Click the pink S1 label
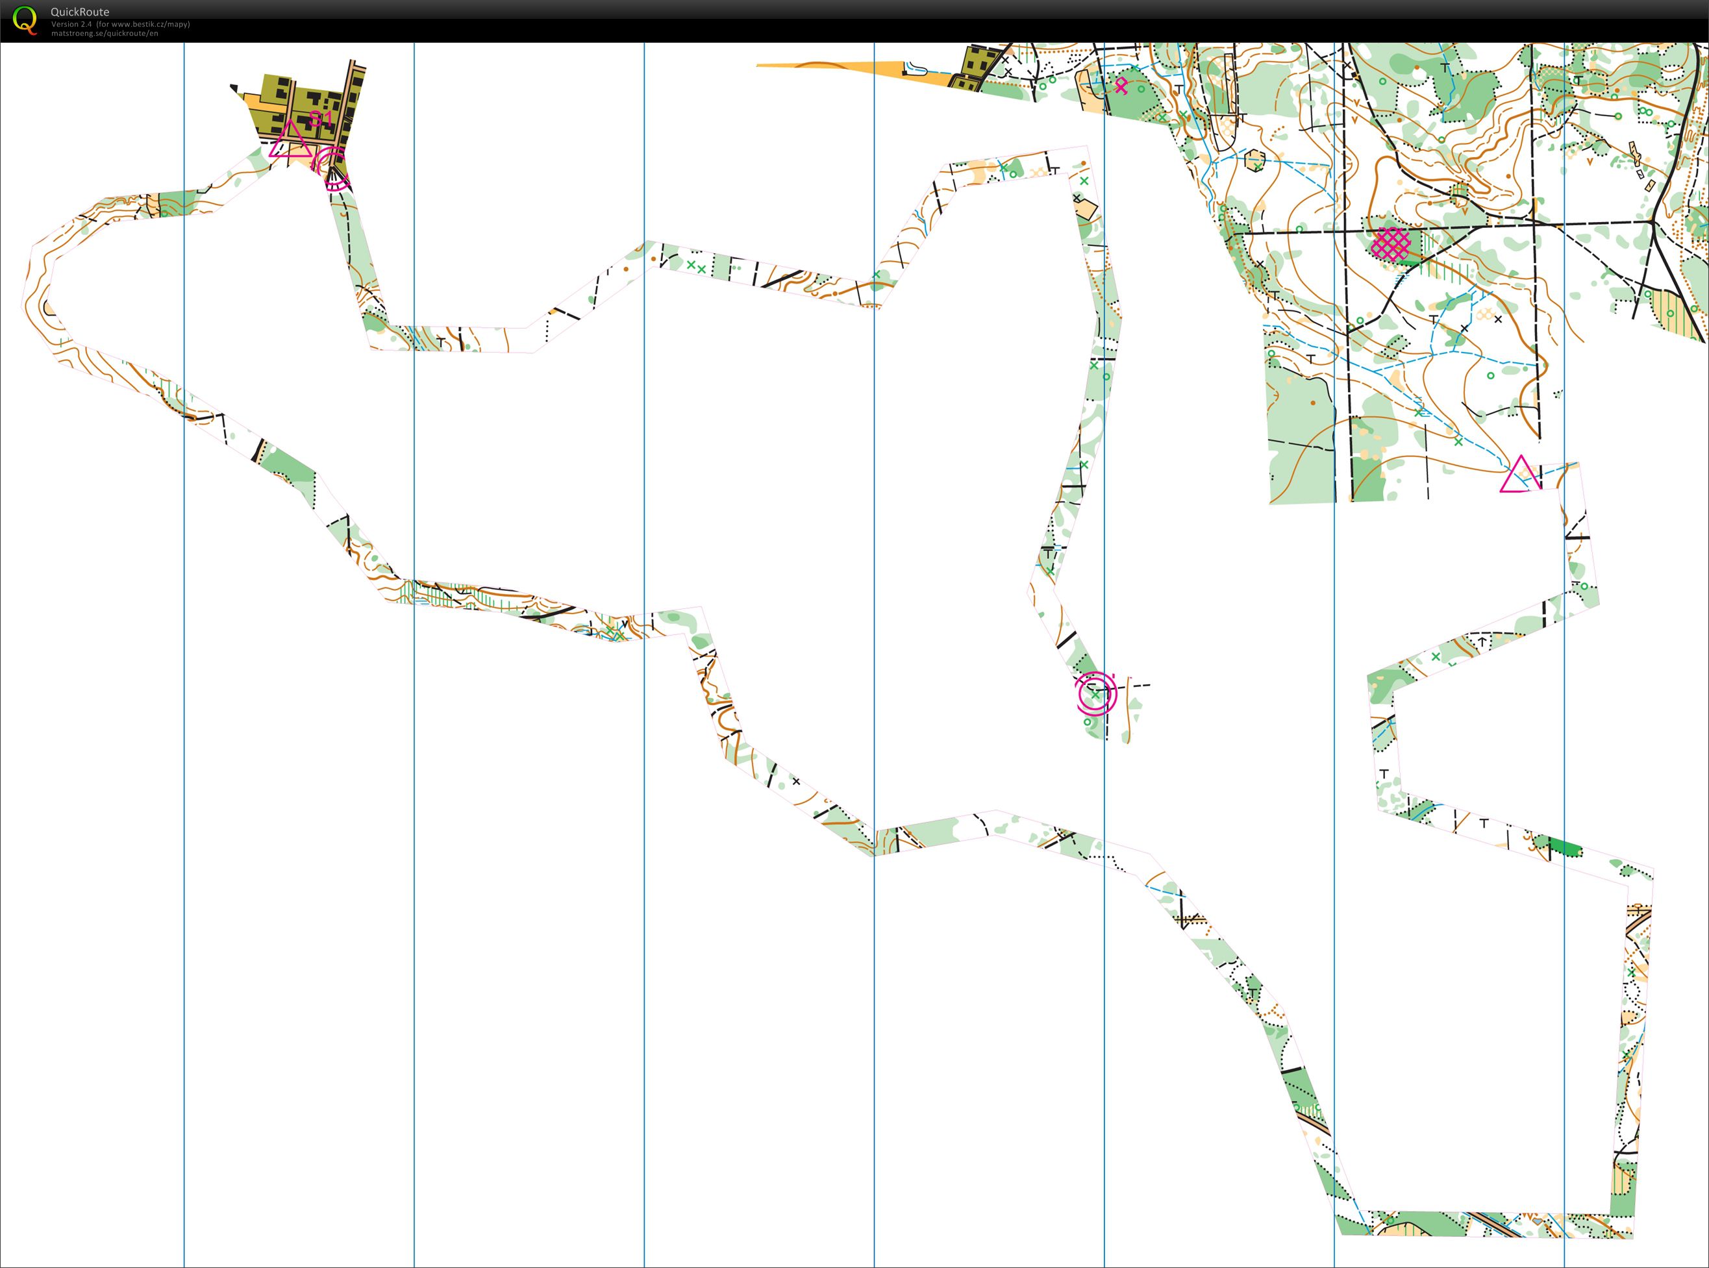1709x1268 pixels. click(321, 119)
